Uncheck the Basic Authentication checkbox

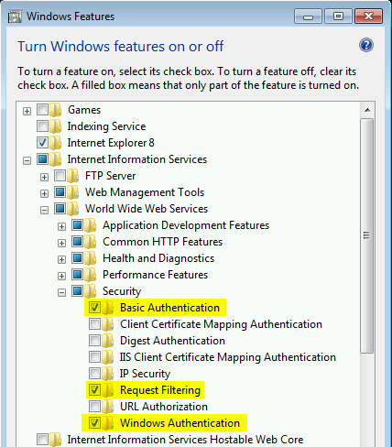[94, 307]
